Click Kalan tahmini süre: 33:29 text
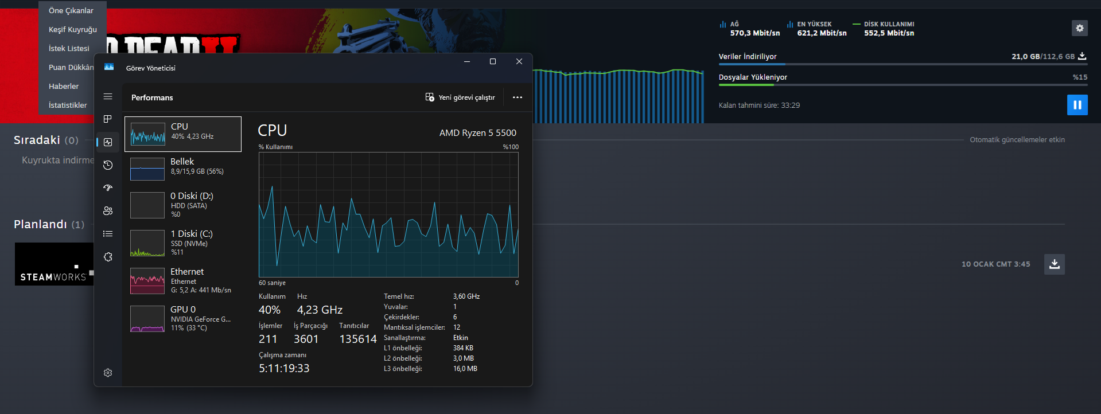 click(x=759, y=106)
